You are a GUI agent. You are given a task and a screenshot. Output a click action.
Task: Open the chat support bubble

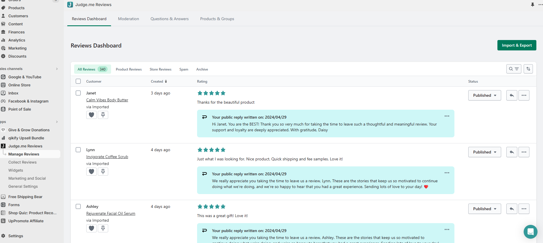[530, 231]
